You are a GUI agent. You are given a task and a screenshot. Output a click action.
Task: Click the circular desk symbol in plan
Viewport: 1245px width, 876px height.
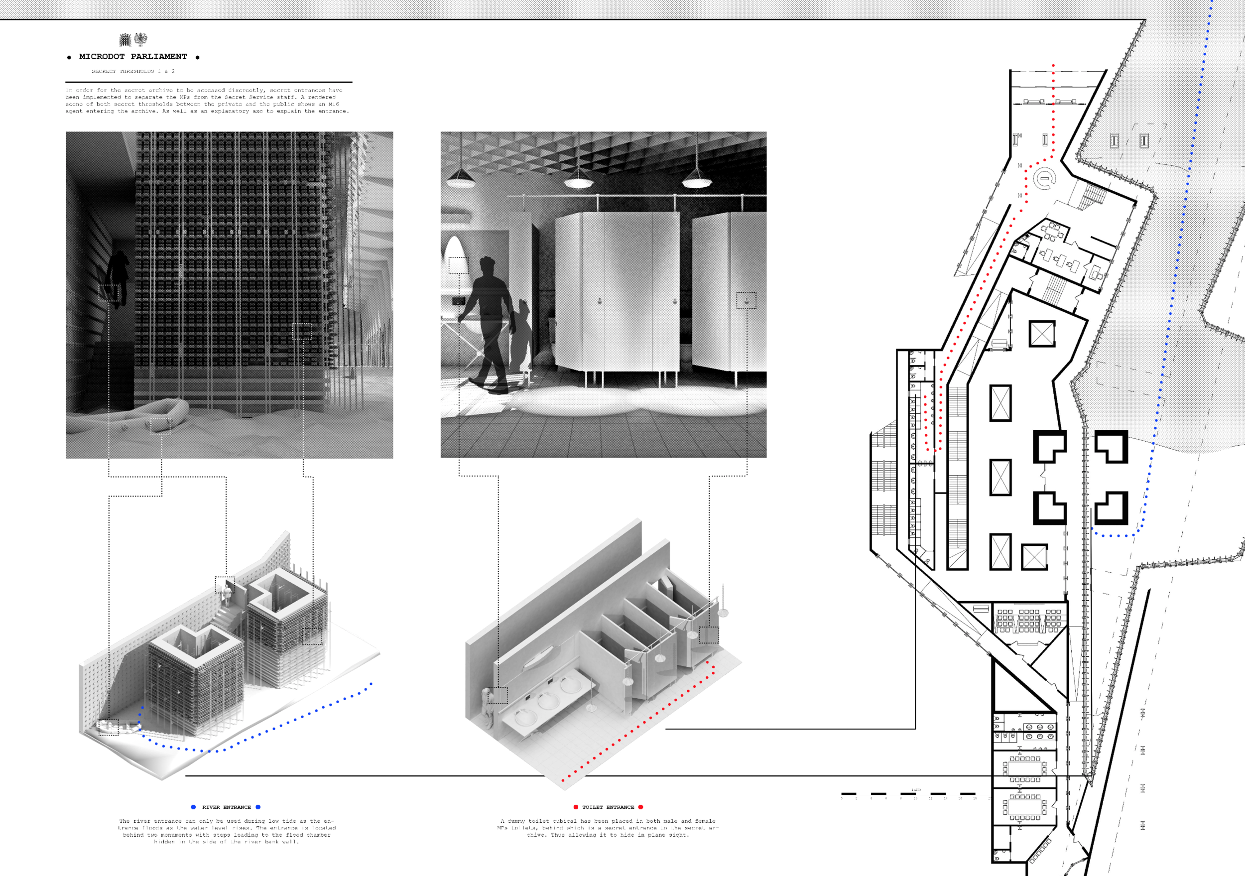[x=1044, y=178]
